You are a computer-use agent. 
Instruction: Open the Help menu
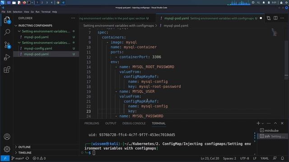click(x=55, y=12)
